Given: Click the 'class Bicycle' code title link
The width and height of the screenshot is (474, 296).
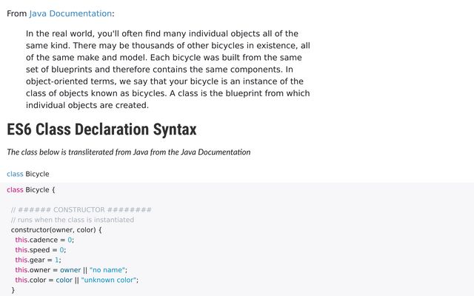Looking at the screenshot, I should tap(28, 174).
